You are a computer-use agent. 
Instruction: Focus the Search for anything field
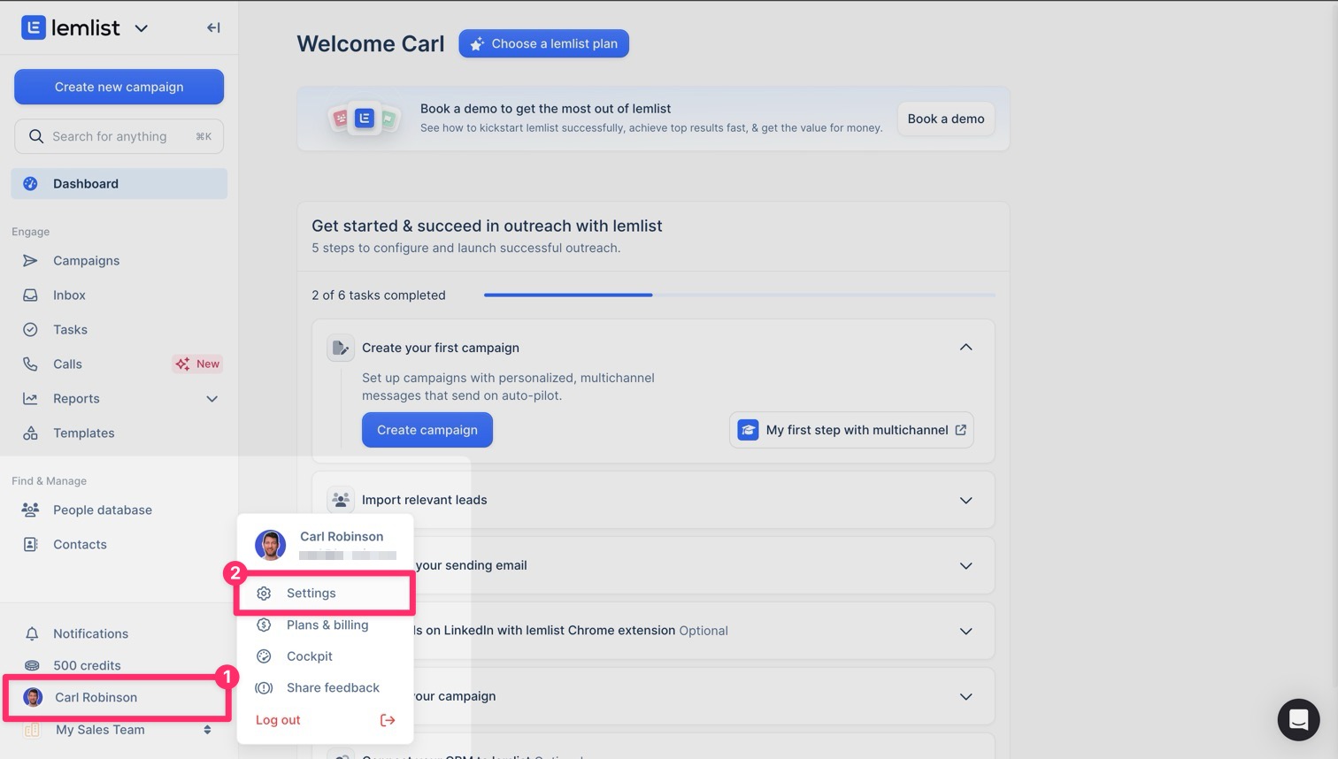[x=119, y=136]
